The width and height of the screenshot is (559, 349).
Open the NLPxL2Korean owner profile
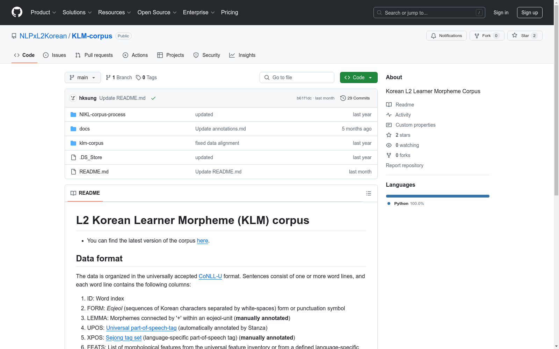43,36
